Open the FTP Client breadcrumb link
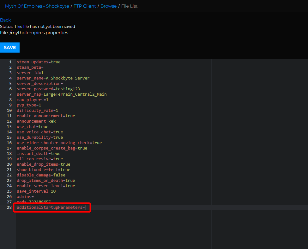This screenshot has height=249, width=308. click(85, 6)
